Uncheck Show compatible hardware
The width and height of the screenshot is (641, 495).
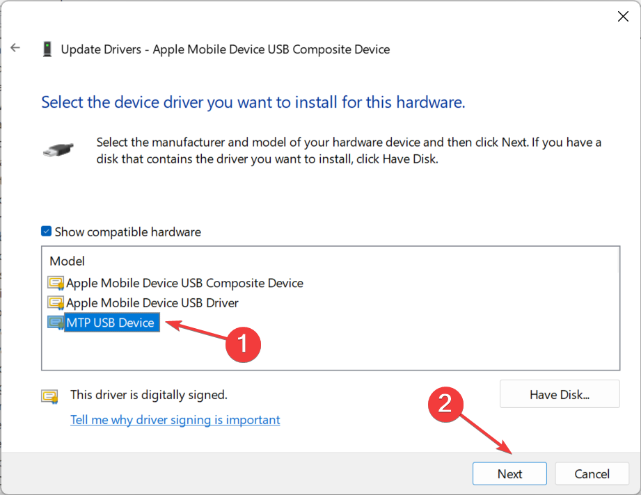click(x=46, y=232)
